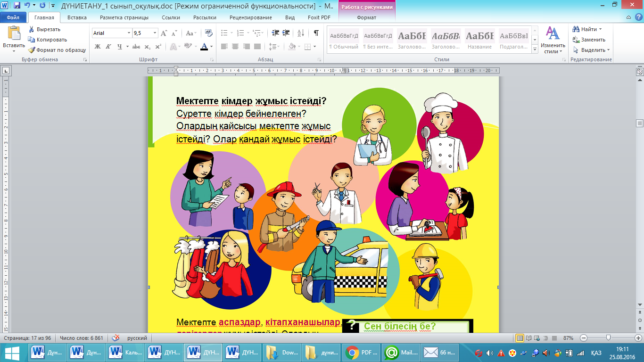Increase font size with grow font icon

click(x=164, y=33)
